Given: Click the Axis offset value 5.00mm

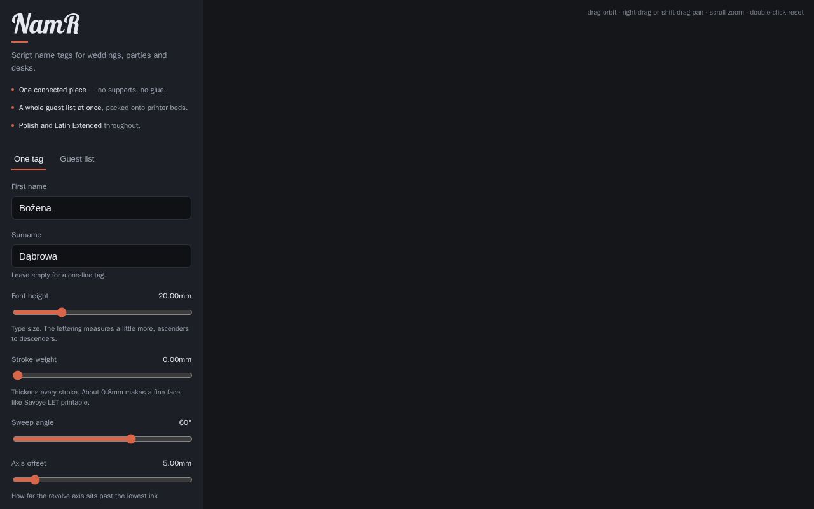Looking at the screenshot, I should pos(177,463).
